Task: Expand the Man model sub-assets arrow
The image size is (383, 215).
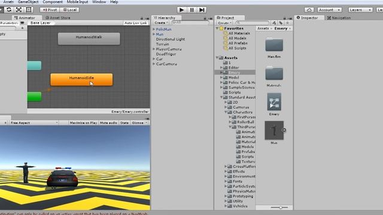Action: tap(284, 130)
